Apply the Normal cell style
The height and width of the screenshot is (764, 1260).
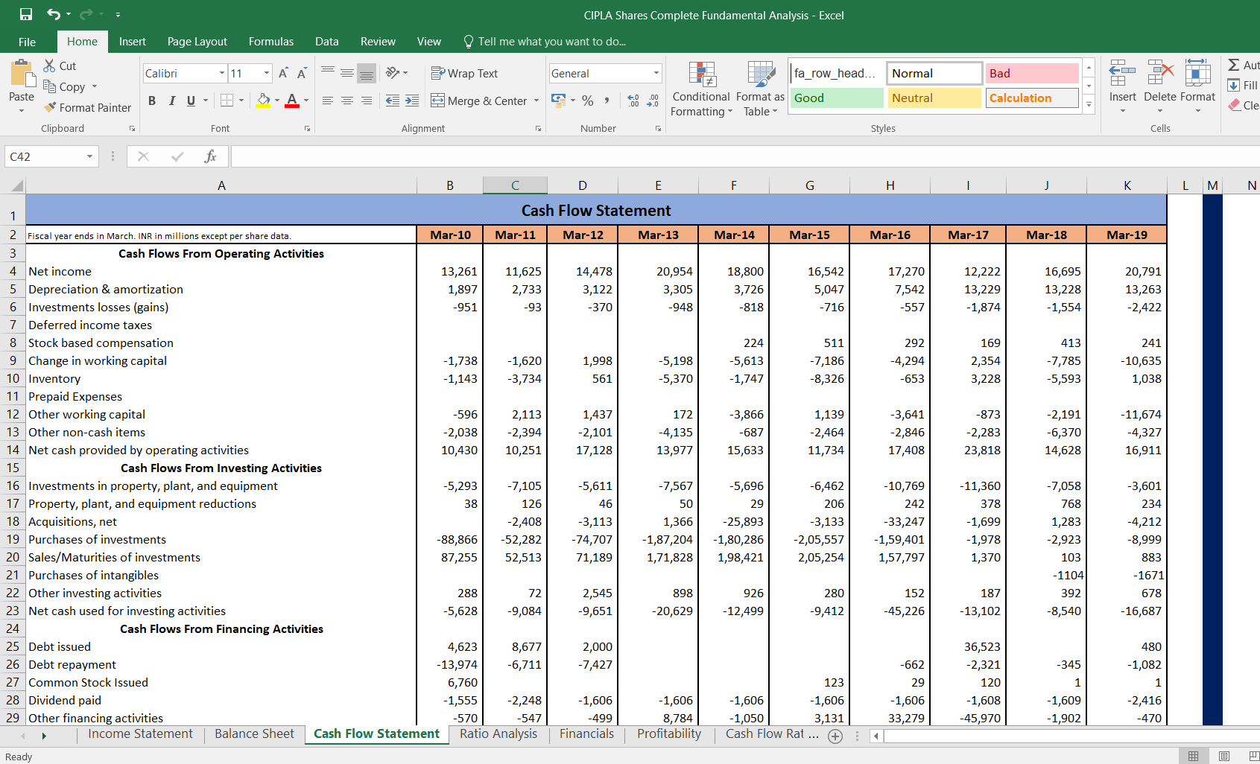(934, 73)
